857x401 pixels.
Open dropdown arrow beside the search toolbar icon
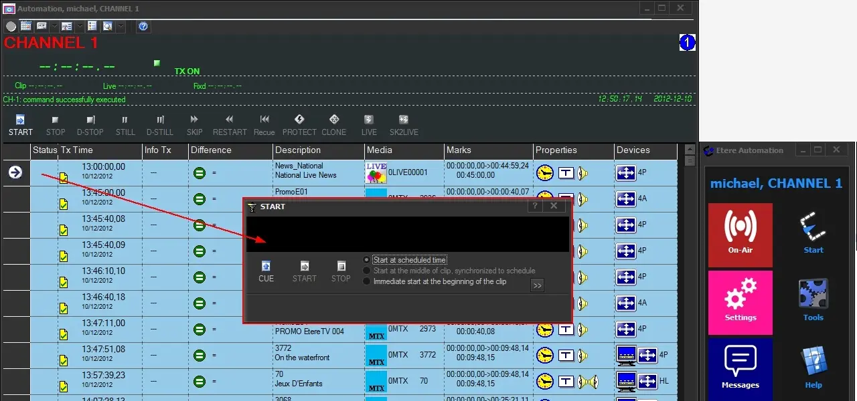point(121,27)
